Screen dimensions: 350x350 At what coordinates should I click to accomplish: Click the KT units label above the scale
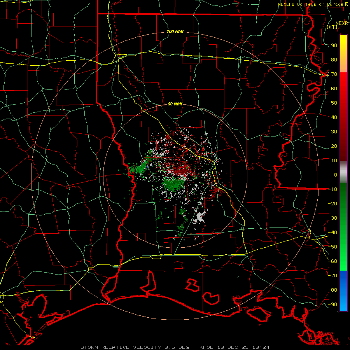[332, 27]
